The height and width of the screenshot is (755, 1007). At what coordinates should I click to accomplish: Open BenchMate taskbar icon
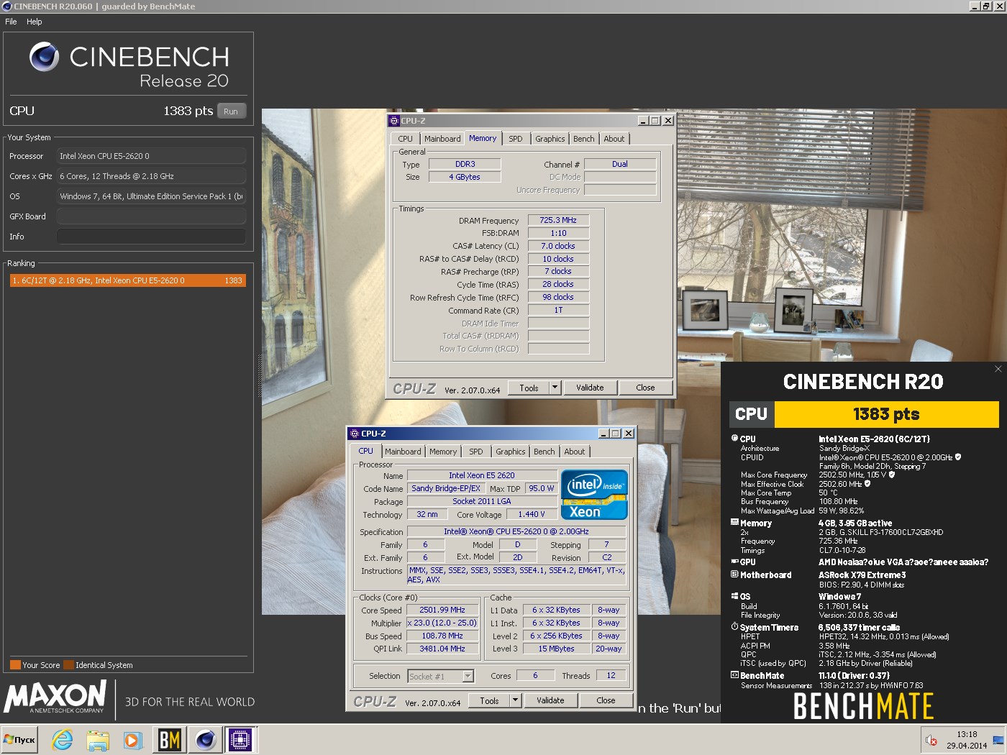pyautogui.click(x=170, y=740)
